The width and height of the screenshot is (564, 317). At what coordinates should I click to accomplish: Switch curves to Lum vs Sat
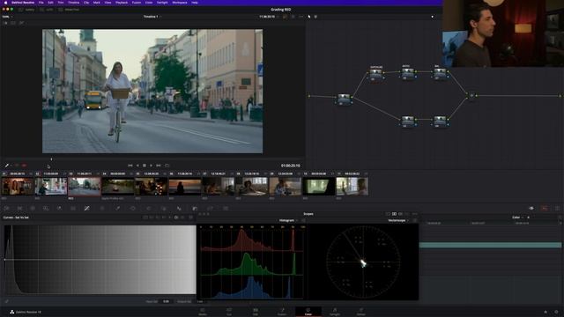click(170, 217)
